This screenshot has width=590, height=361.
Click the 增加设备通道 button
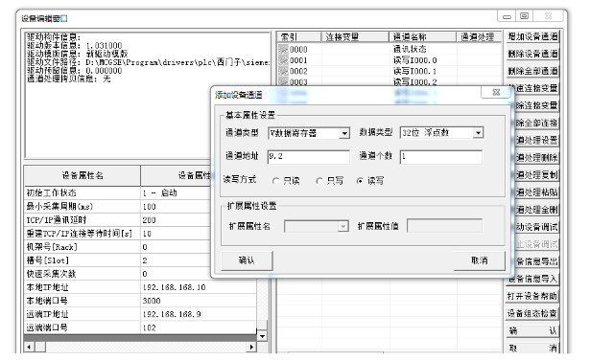(532, 36)
